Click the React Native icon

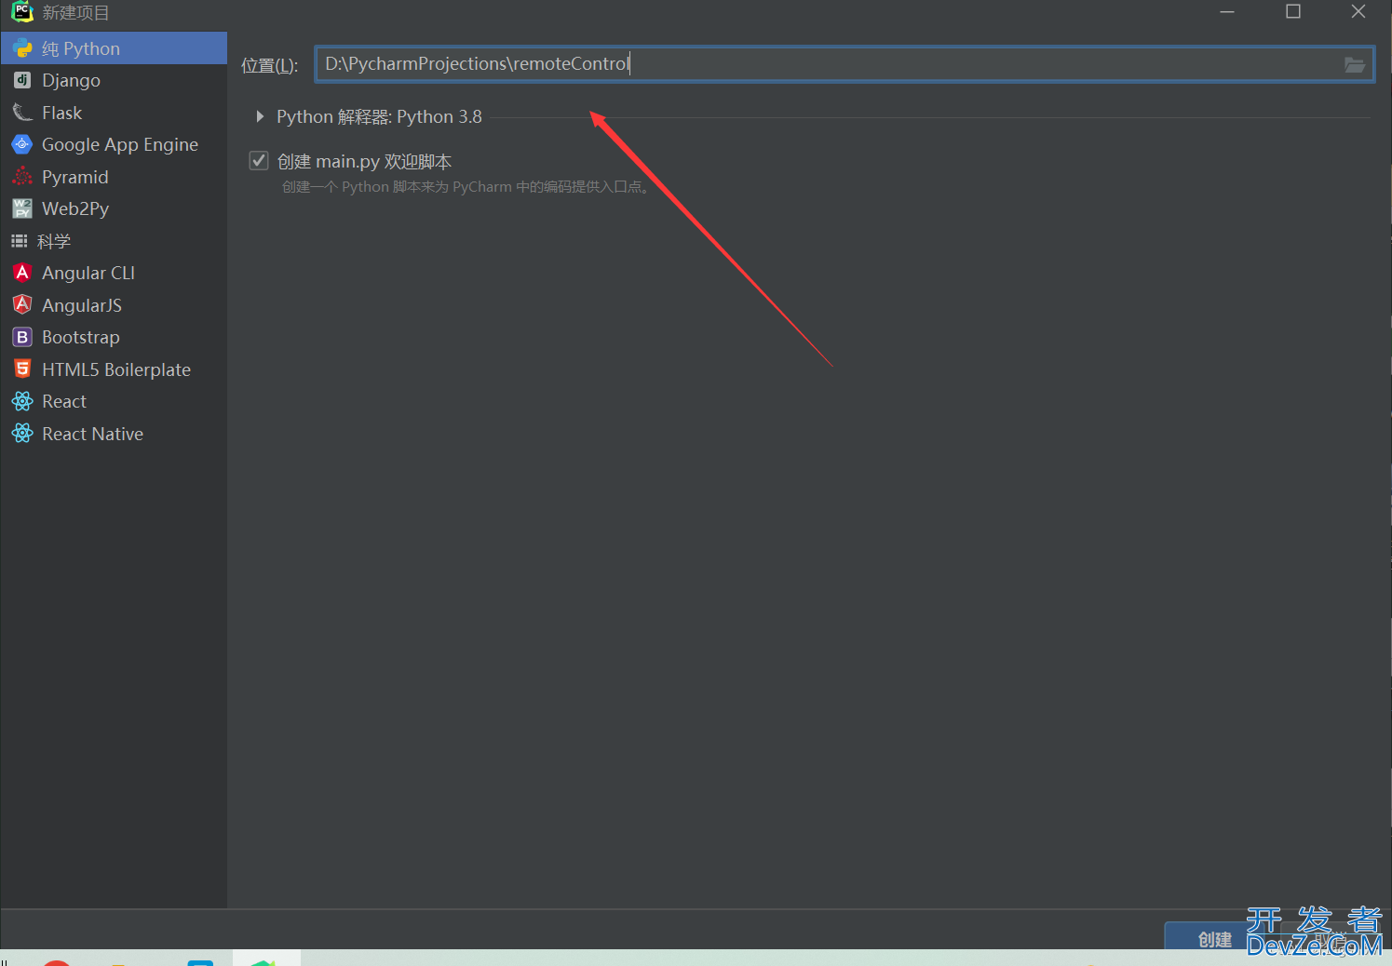22,434
